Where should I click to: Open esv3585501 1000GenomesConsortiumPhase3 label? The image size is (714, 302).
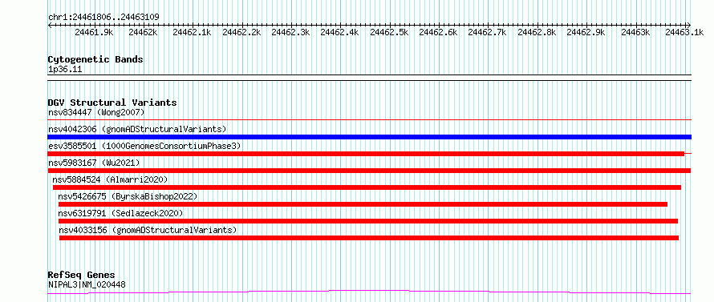[144, 146]
